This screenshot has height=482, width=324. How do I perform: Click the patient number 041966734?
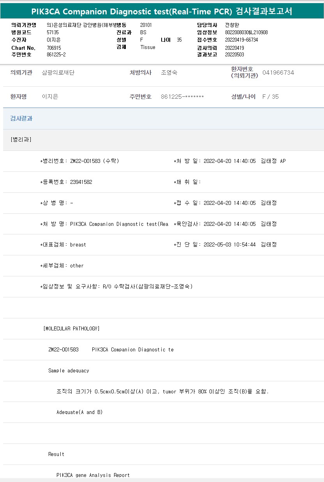[278, 73]
